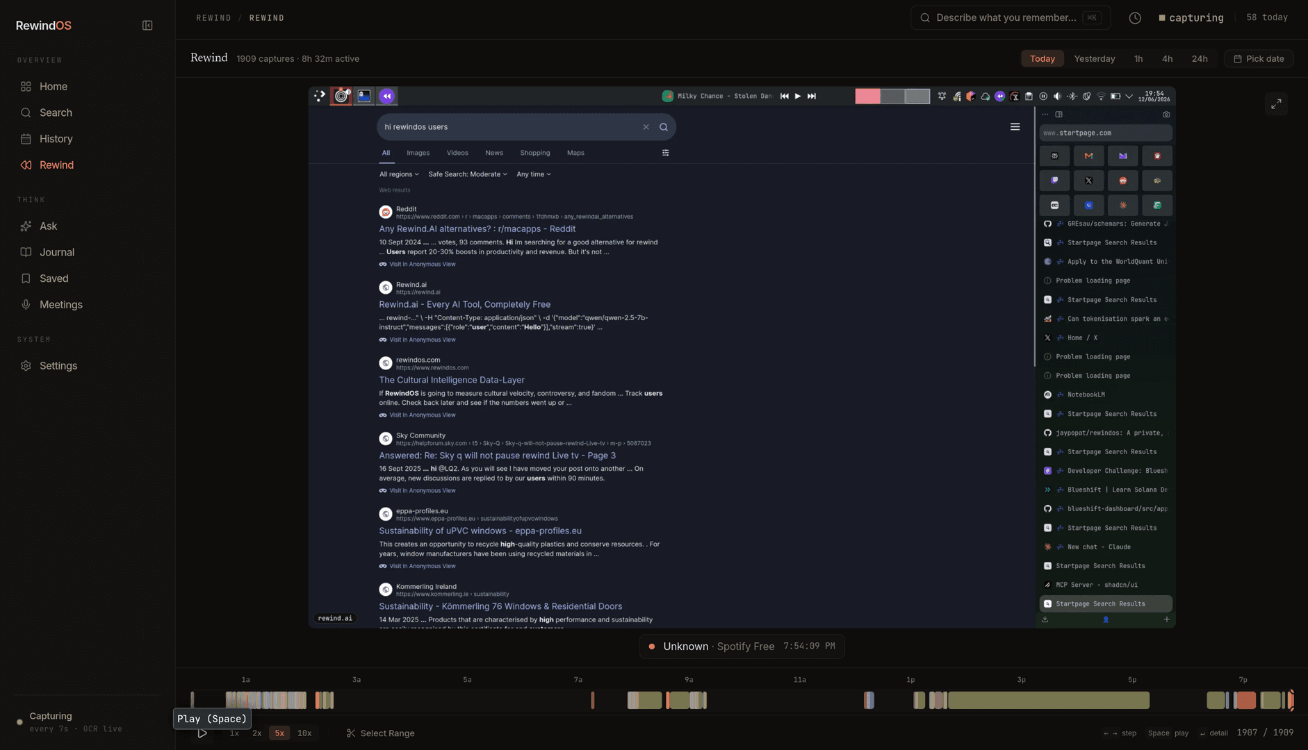Select the 24h time filter

[1200, 59]
